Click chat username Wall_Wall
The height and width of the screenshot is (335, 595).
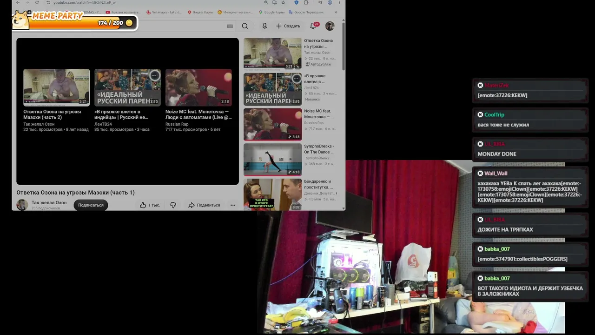coord(496,173)
